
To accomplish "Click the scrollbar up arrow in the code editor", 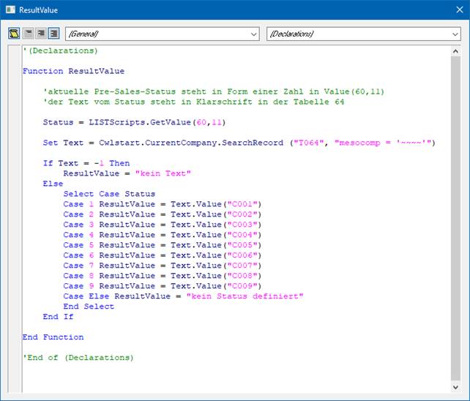I will pyautogui.click(x=455, y=50).
